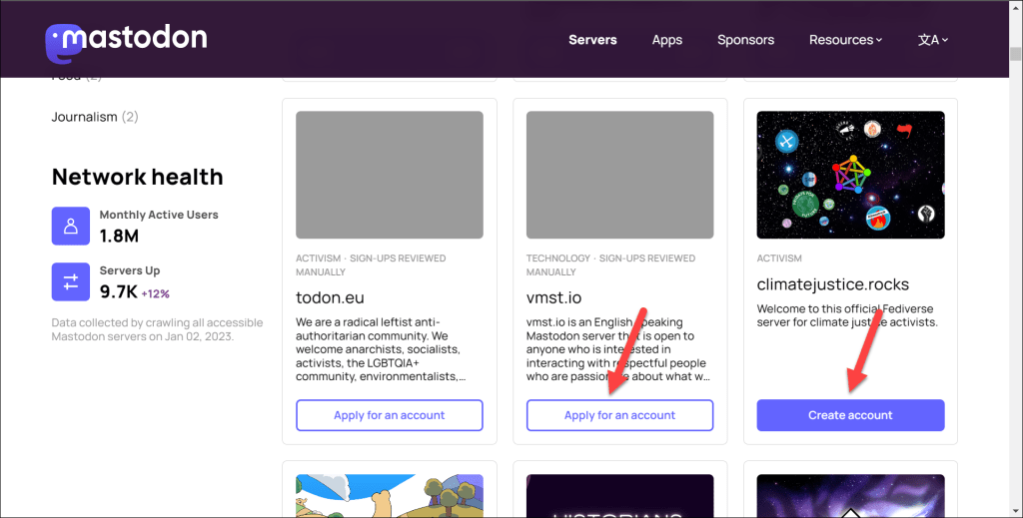Click the Historians server thumbnail
The width and height of the screenshot is (1023, 518).
tap(619, 496)
